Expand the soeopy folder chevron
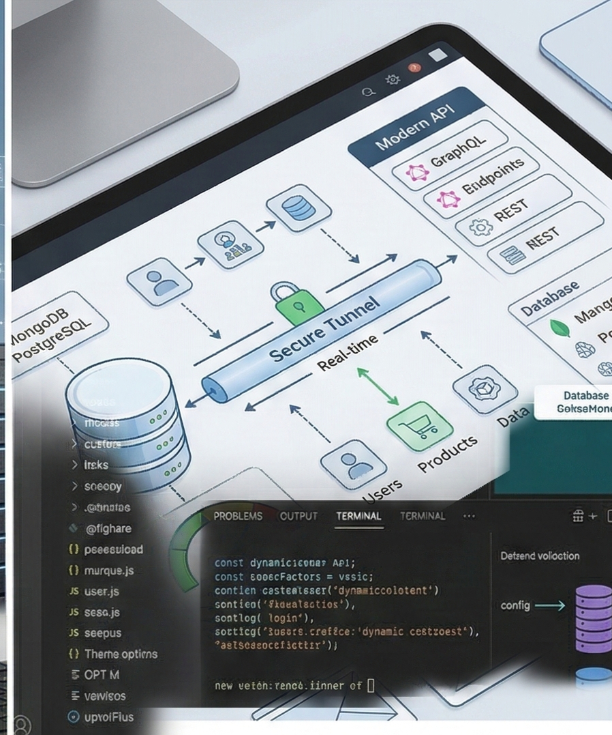 click(74, 486)
